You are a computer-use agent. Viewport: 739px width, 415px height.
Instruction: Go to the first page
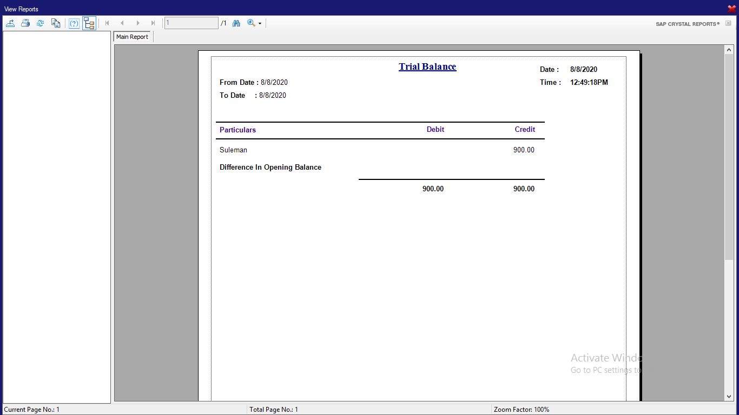(x=107, y=23)
